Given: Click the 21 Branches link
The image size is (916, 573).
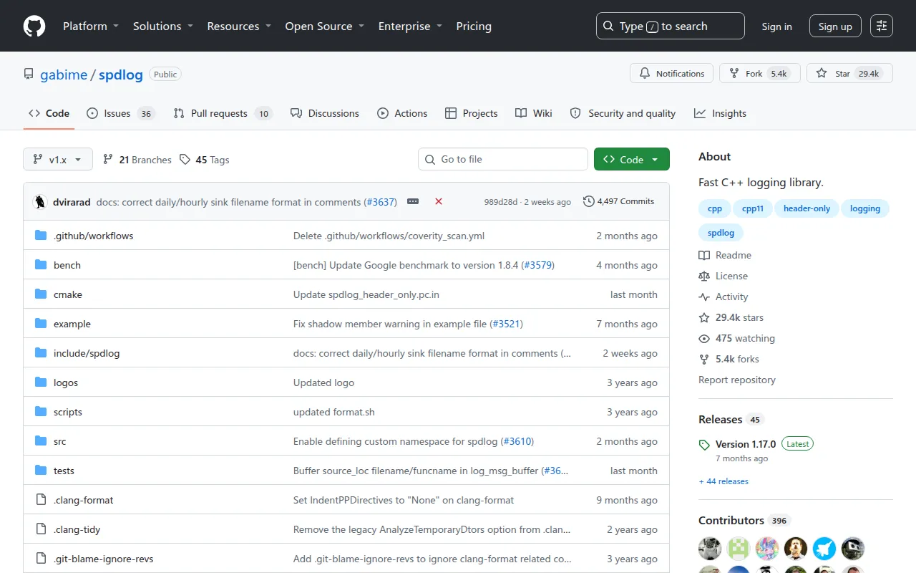Looking at the screenshot, I should pos(137,160).
